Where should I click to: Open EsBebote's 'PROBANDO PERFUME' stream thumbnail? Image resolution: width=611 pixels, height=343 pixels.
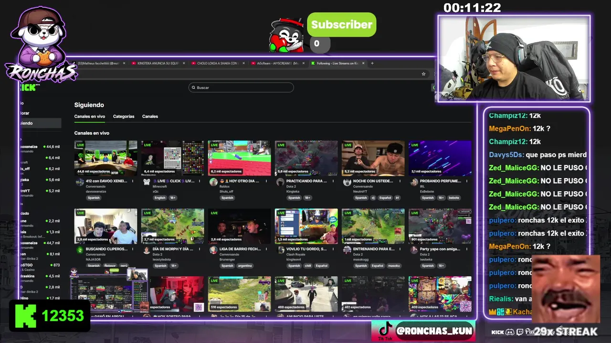tap(440, 158)
